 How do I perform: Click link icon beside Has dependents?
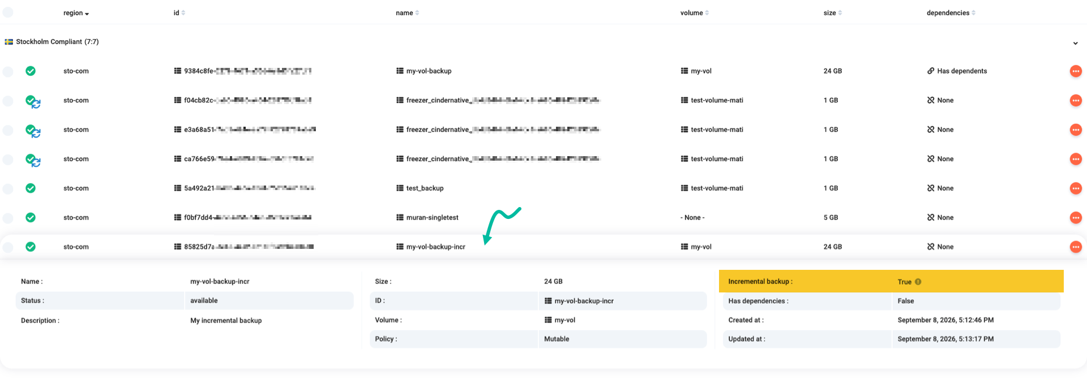[x=931, y=71]
